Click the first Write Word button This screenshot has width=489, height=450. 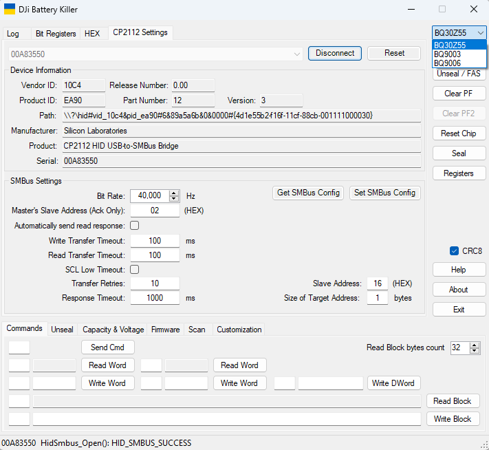107,383
